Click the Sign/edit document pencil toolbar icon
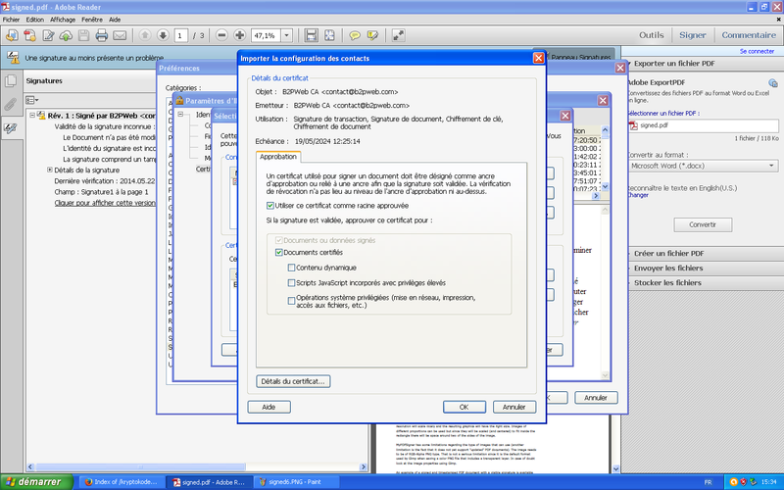784x490 pixels. point(48,35)
